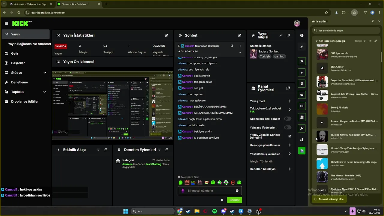Go back from Yer işaretleri çubuğu folder
Screen dimensions: 384x216
point(316,41)
